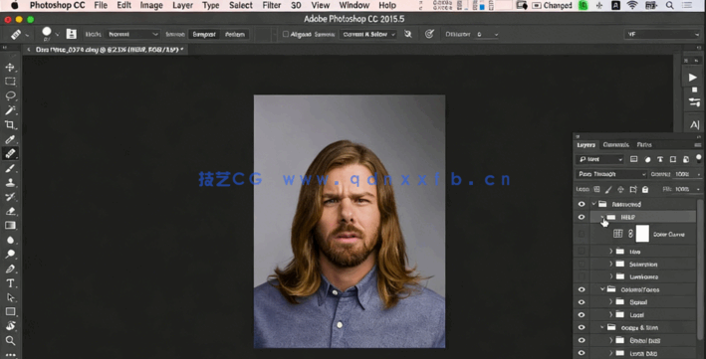Collapse the HELP group arrow
This screenshot has height=359, width=706.
pos(602,217)
